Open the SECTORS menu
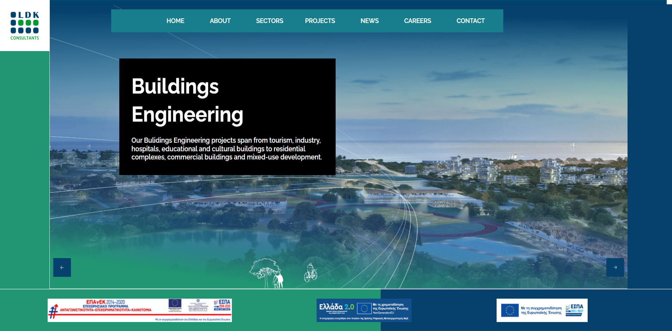The height and width of the screenshot is (331, 672). tap(269, 21)
